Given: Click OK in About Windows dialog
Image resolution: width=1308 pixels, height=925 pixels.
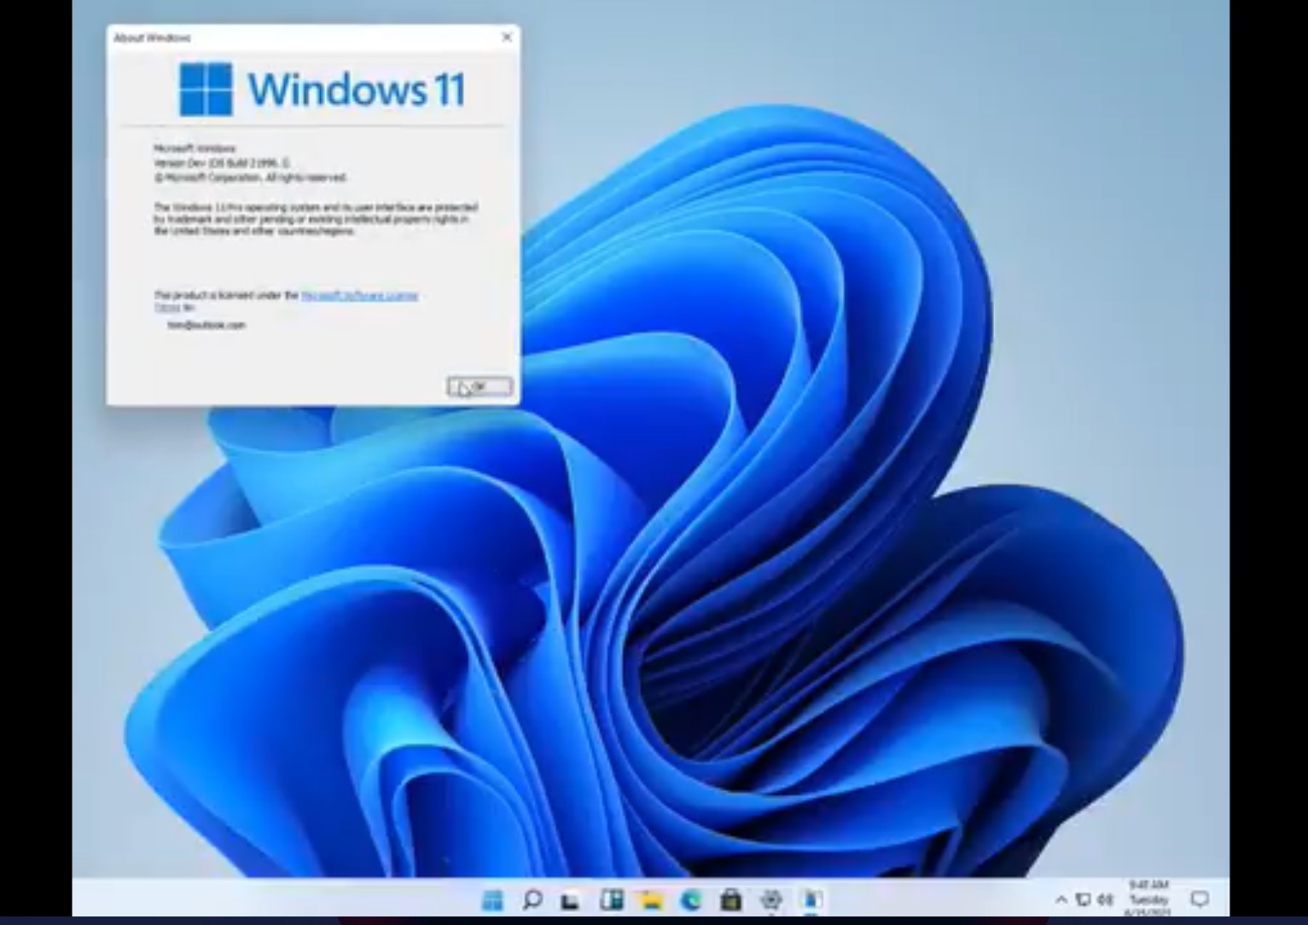Looking at the screenshot, I should click(480, 387).
